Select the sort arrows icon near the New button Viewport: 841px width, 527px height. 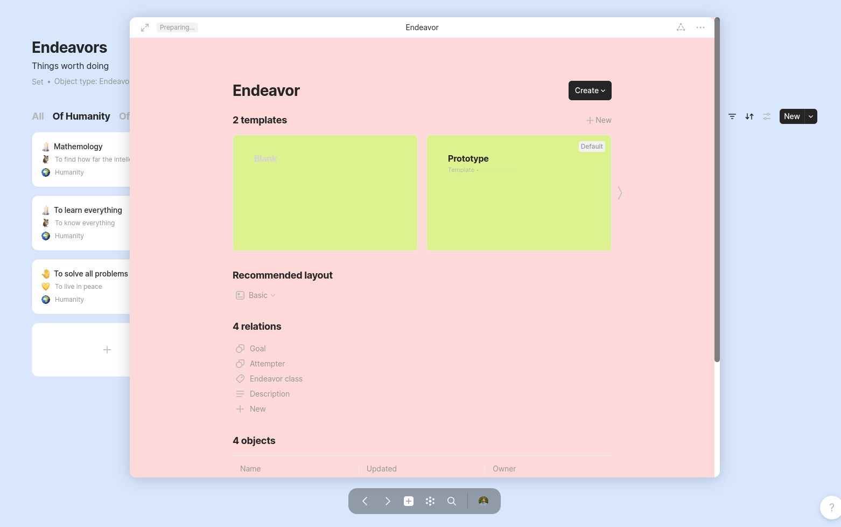pyautogui.click(x=749, y=116)
